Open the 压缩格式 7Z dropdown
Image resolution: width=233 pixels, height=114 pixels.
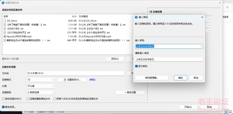coord(41,80)
